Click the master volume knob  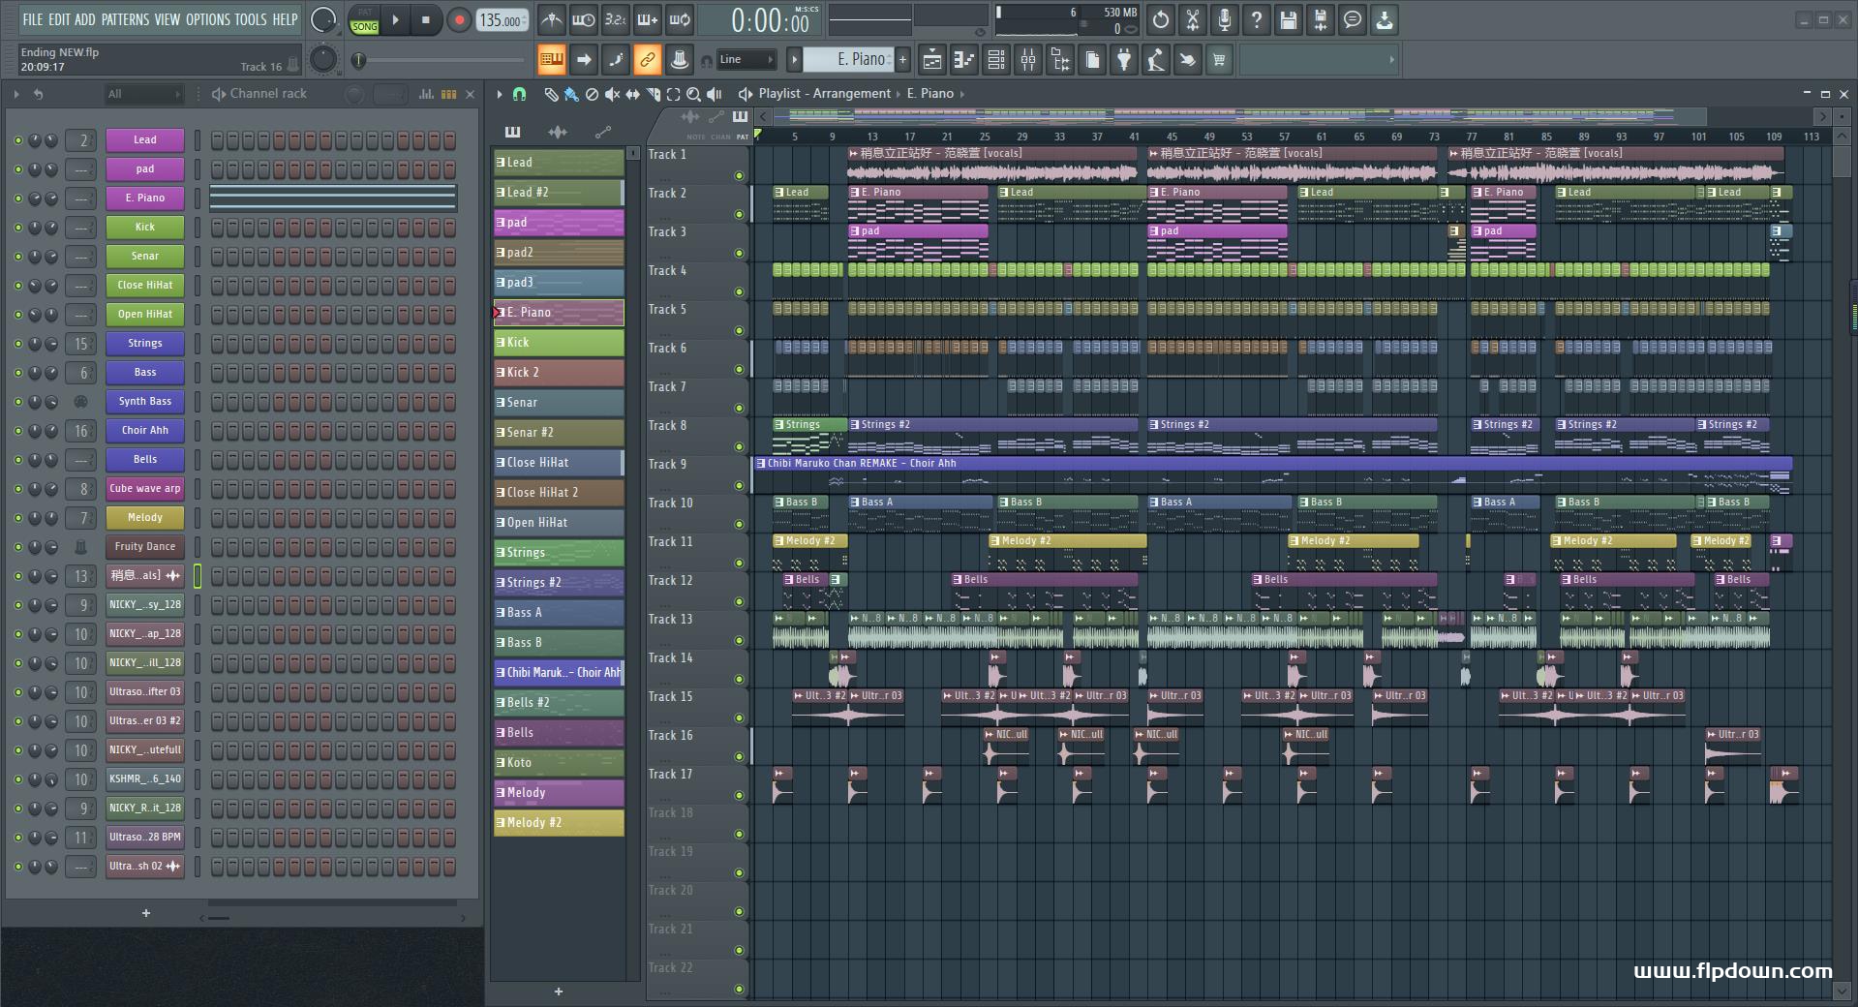[x=323, y=19]
